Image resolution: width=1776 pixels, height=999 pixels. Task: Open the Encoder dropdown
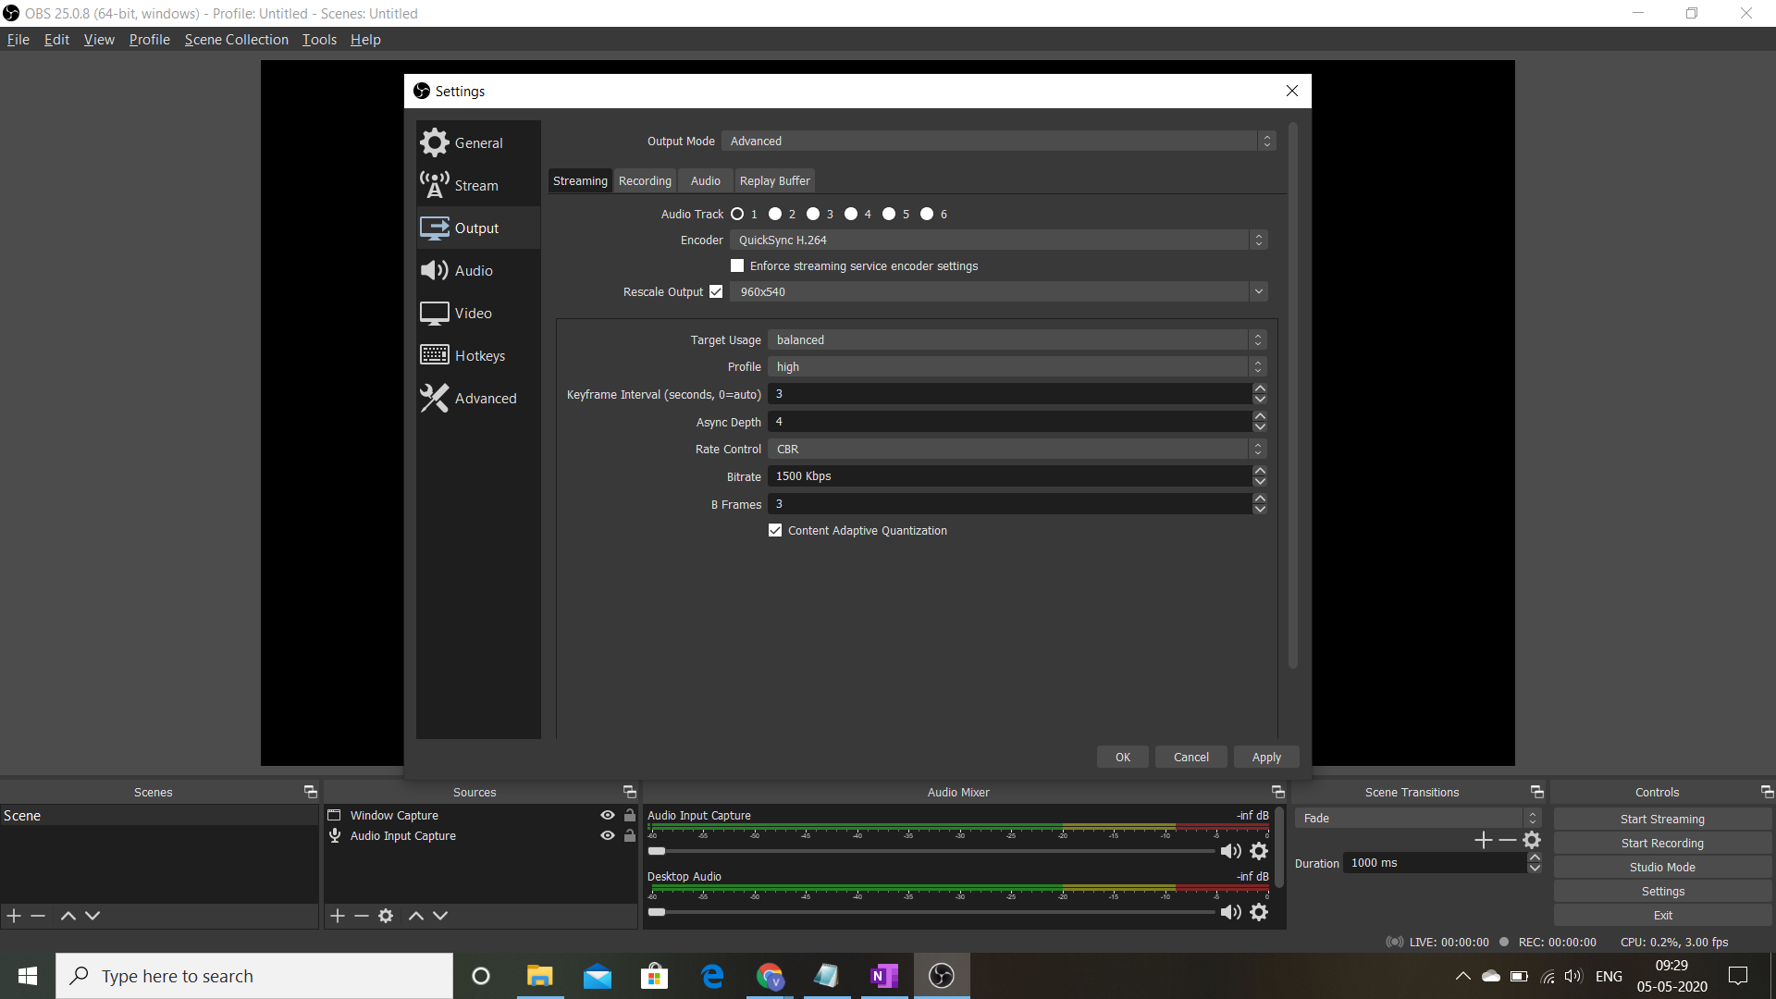click(x=999, y=240)
